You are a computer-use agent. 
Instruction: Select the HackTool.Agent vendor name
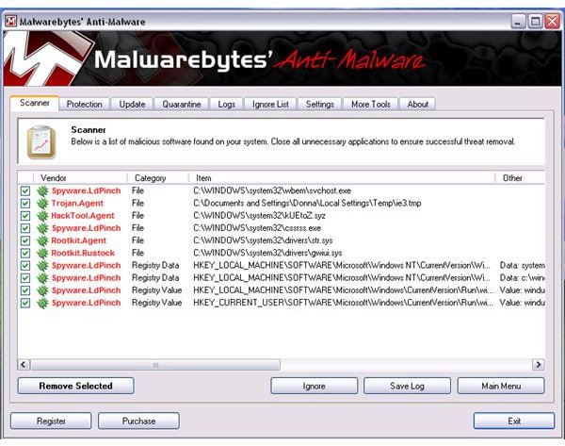83,216
